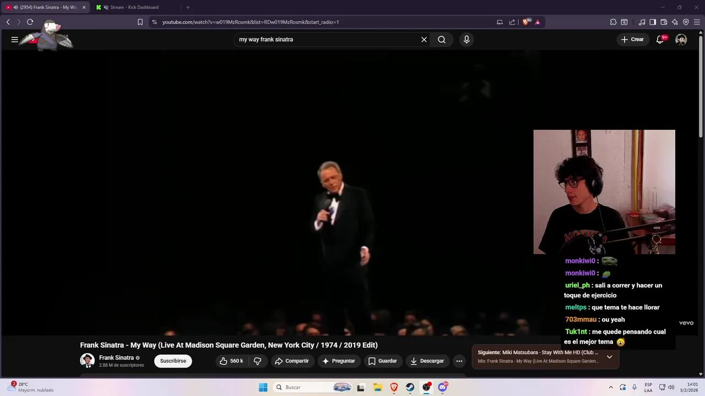Viewport: 705px width, 396px height.
Task: Open File Explorer from taskbar
Action: (377, 387)
